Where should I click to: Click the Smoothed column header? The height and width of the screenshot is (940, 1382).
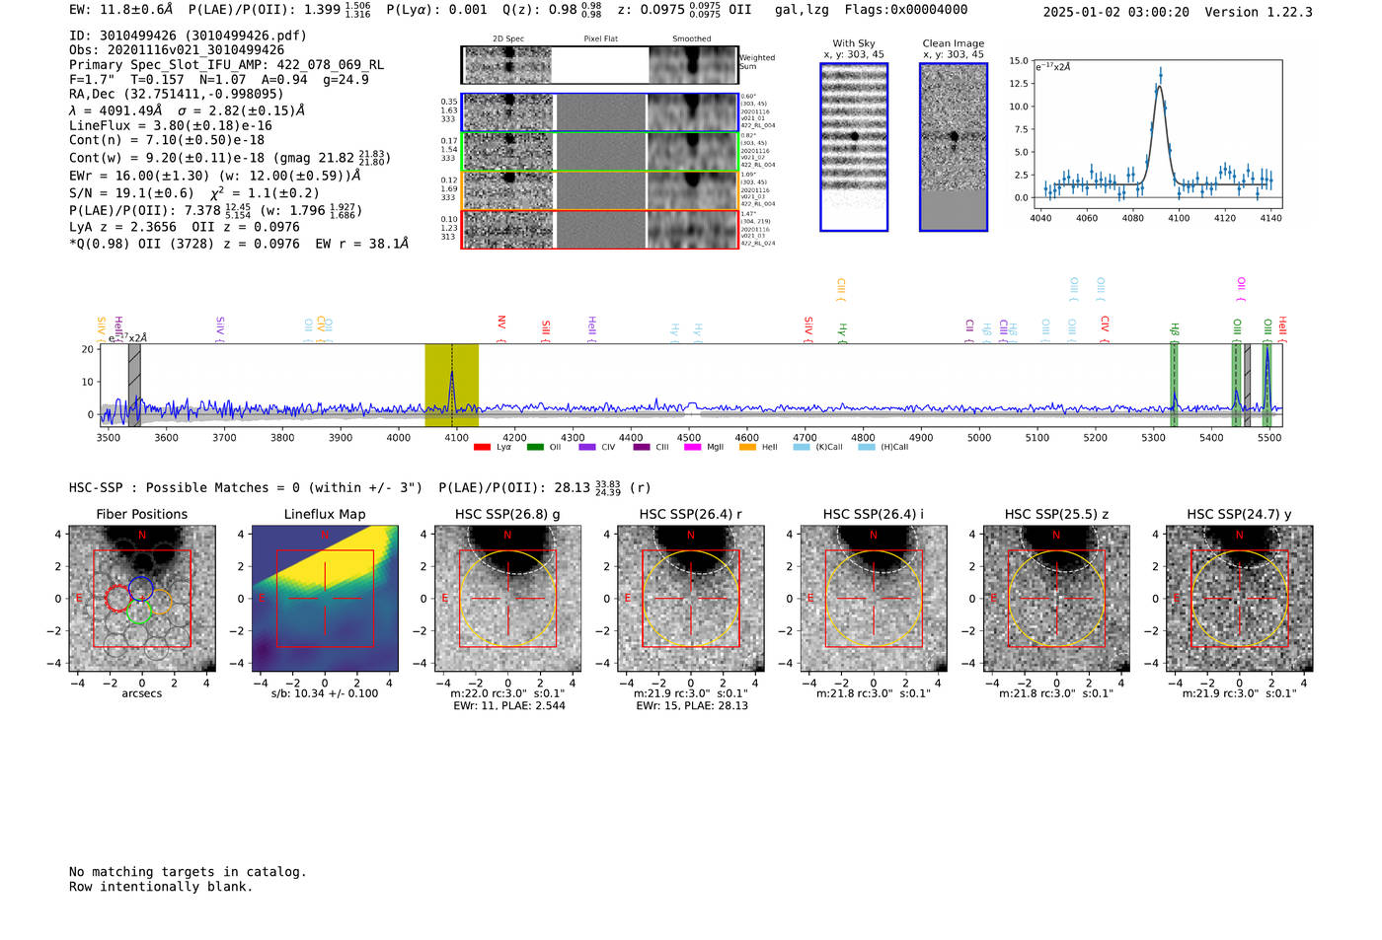692,39
